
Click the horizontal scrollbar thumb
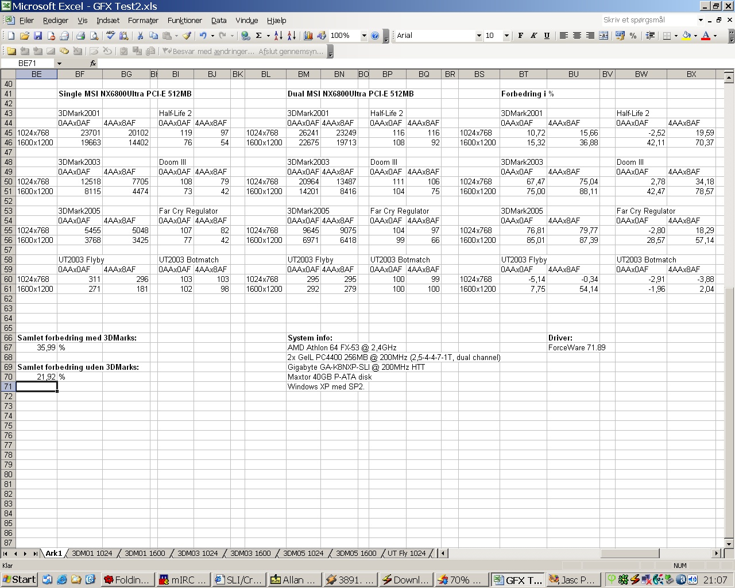tap(629, 554)
